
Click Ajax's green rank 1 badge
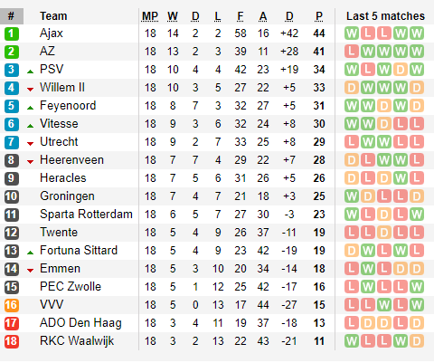click(x=12, y=33)
